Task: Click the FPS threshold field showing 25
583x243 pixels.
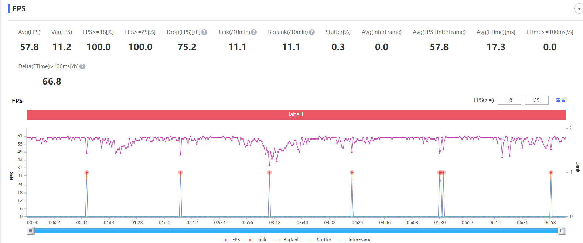Action: point(537,100)
